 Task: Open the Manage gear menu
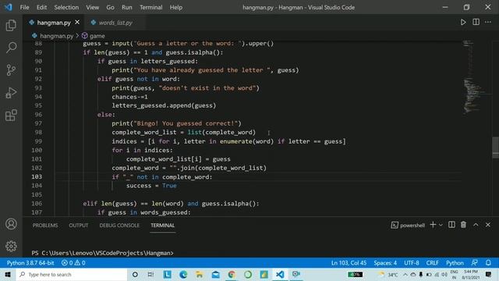tap(11, 246)
